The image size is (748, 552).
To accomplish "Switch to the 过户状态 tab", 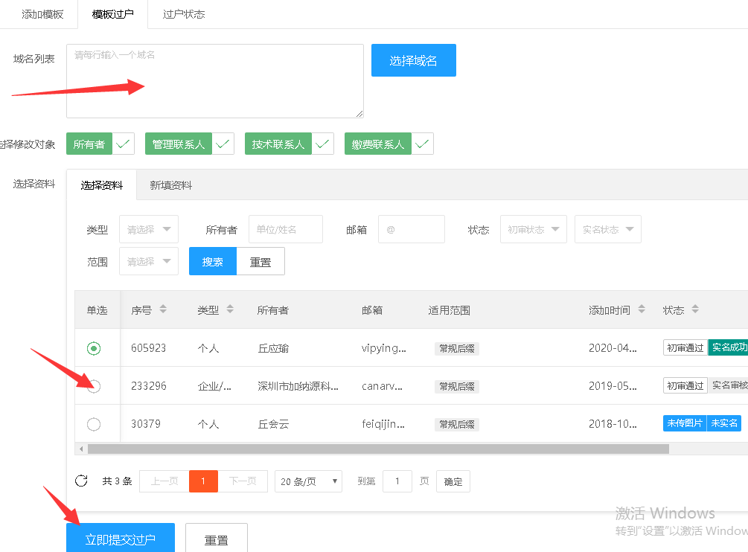I will click(183, 14).
